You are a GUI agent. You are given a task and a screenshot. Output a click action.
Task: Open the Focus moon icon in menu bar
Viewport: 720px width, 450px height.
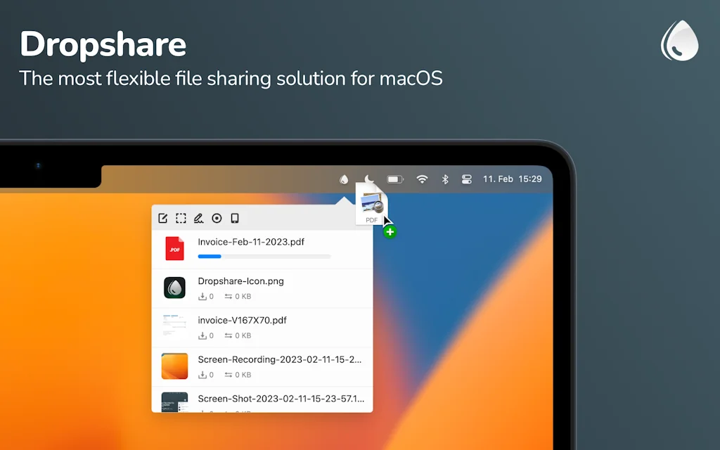point(368,179)
